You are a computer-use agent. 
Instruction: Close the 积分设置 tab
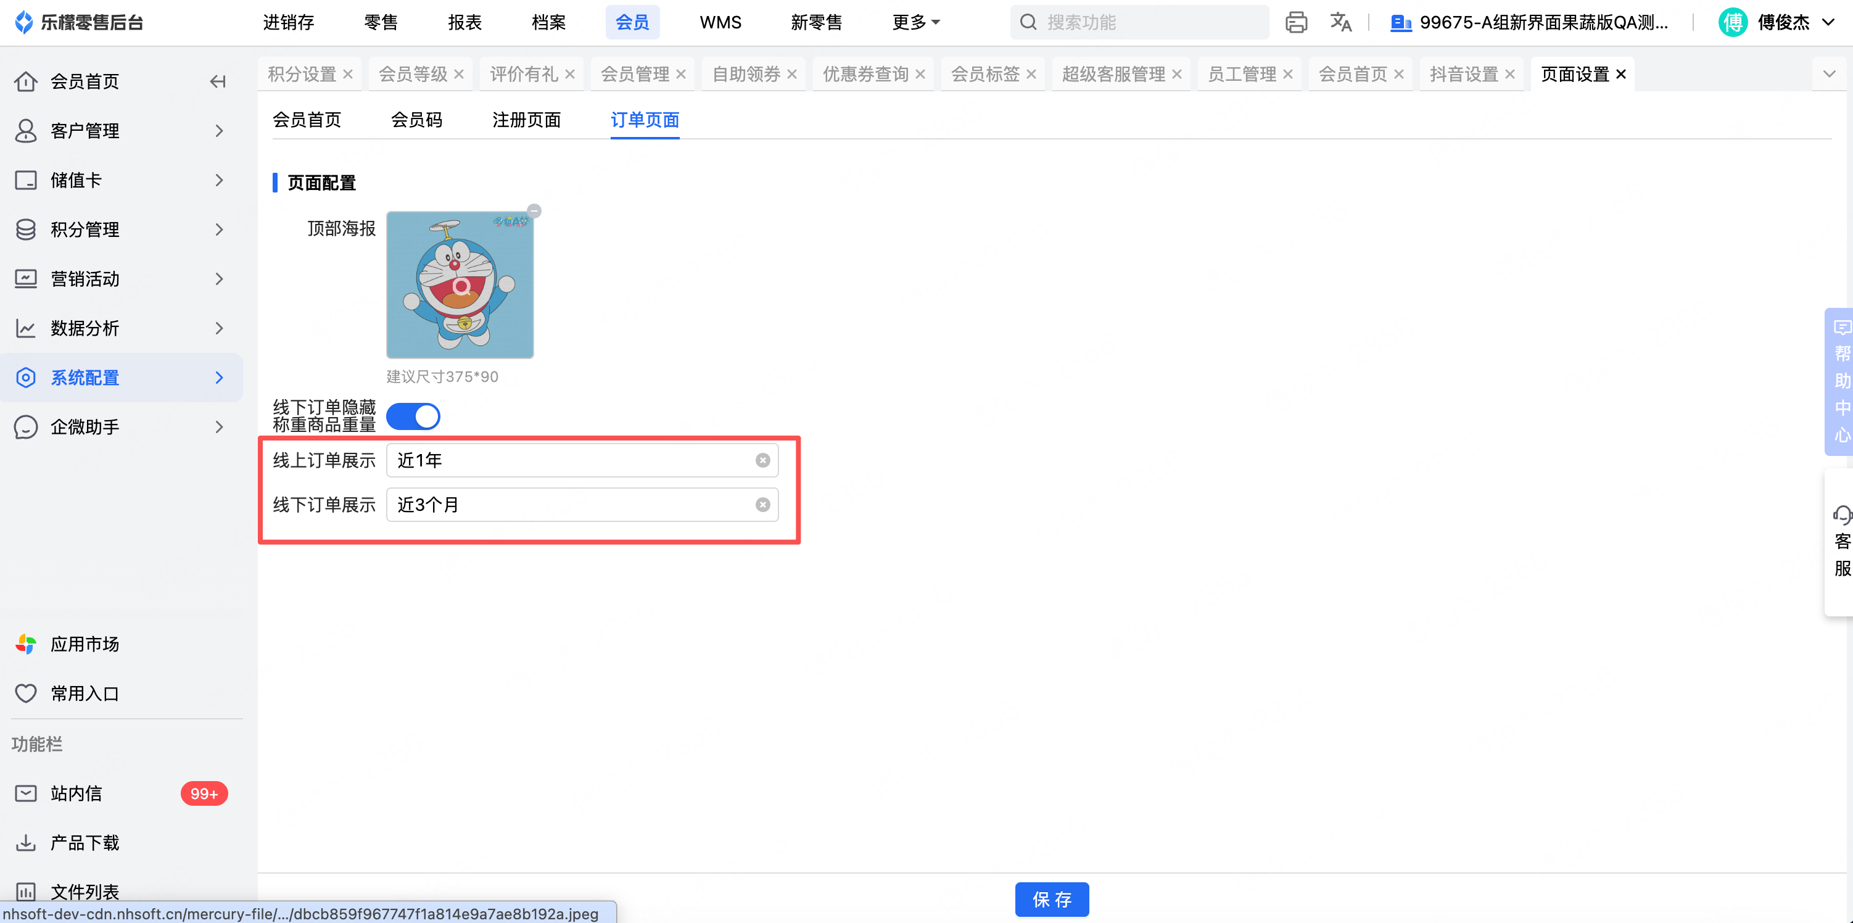tap(348, 74)
